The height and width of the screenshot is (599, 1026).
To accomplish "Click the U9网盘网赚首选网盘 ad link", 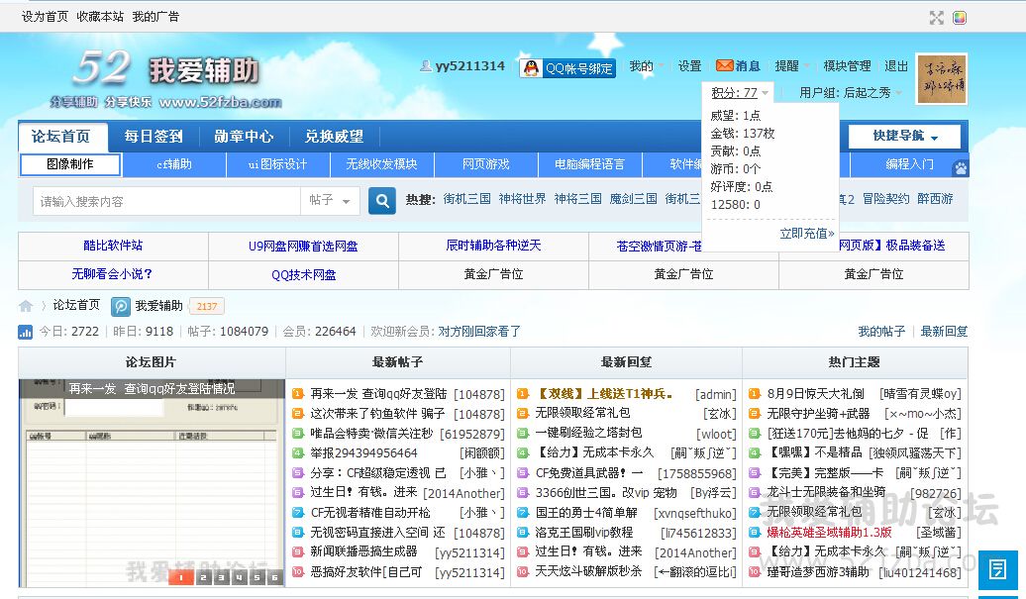I will pos(303,246).
